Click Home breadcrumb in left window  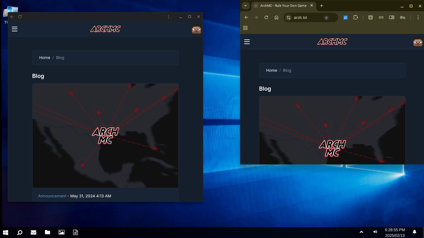pyautogui.click(x=45, y=58)
